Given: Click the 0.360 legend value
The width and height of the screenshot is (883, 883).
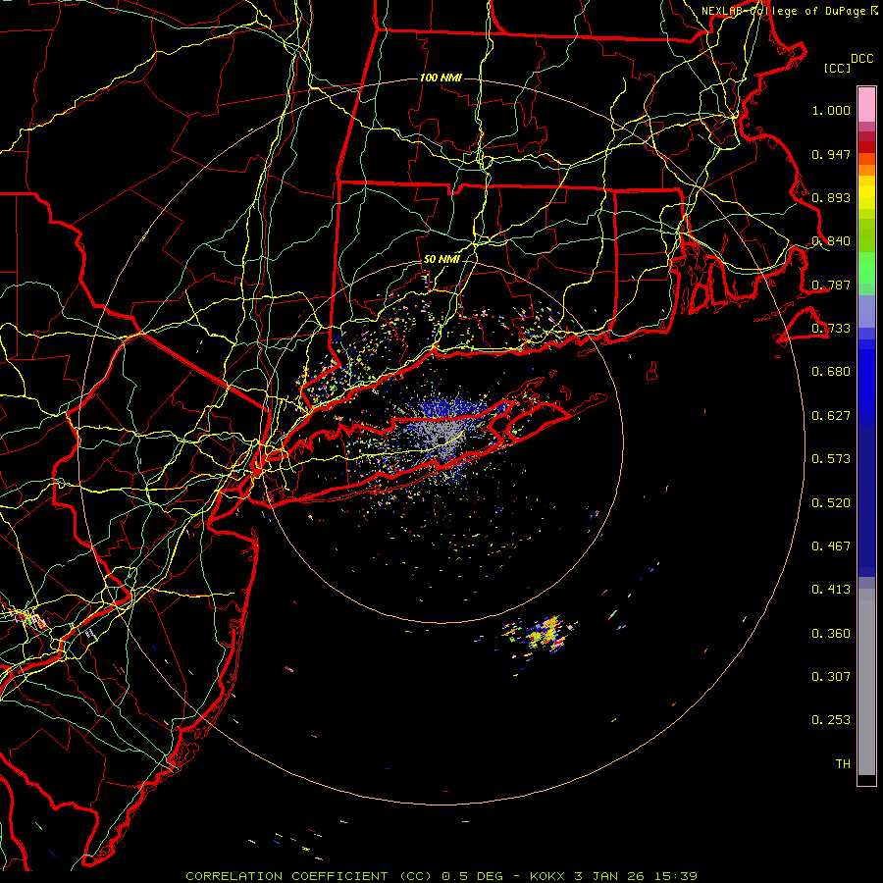Looking at the screenshot, I should [x=831, y=634].
